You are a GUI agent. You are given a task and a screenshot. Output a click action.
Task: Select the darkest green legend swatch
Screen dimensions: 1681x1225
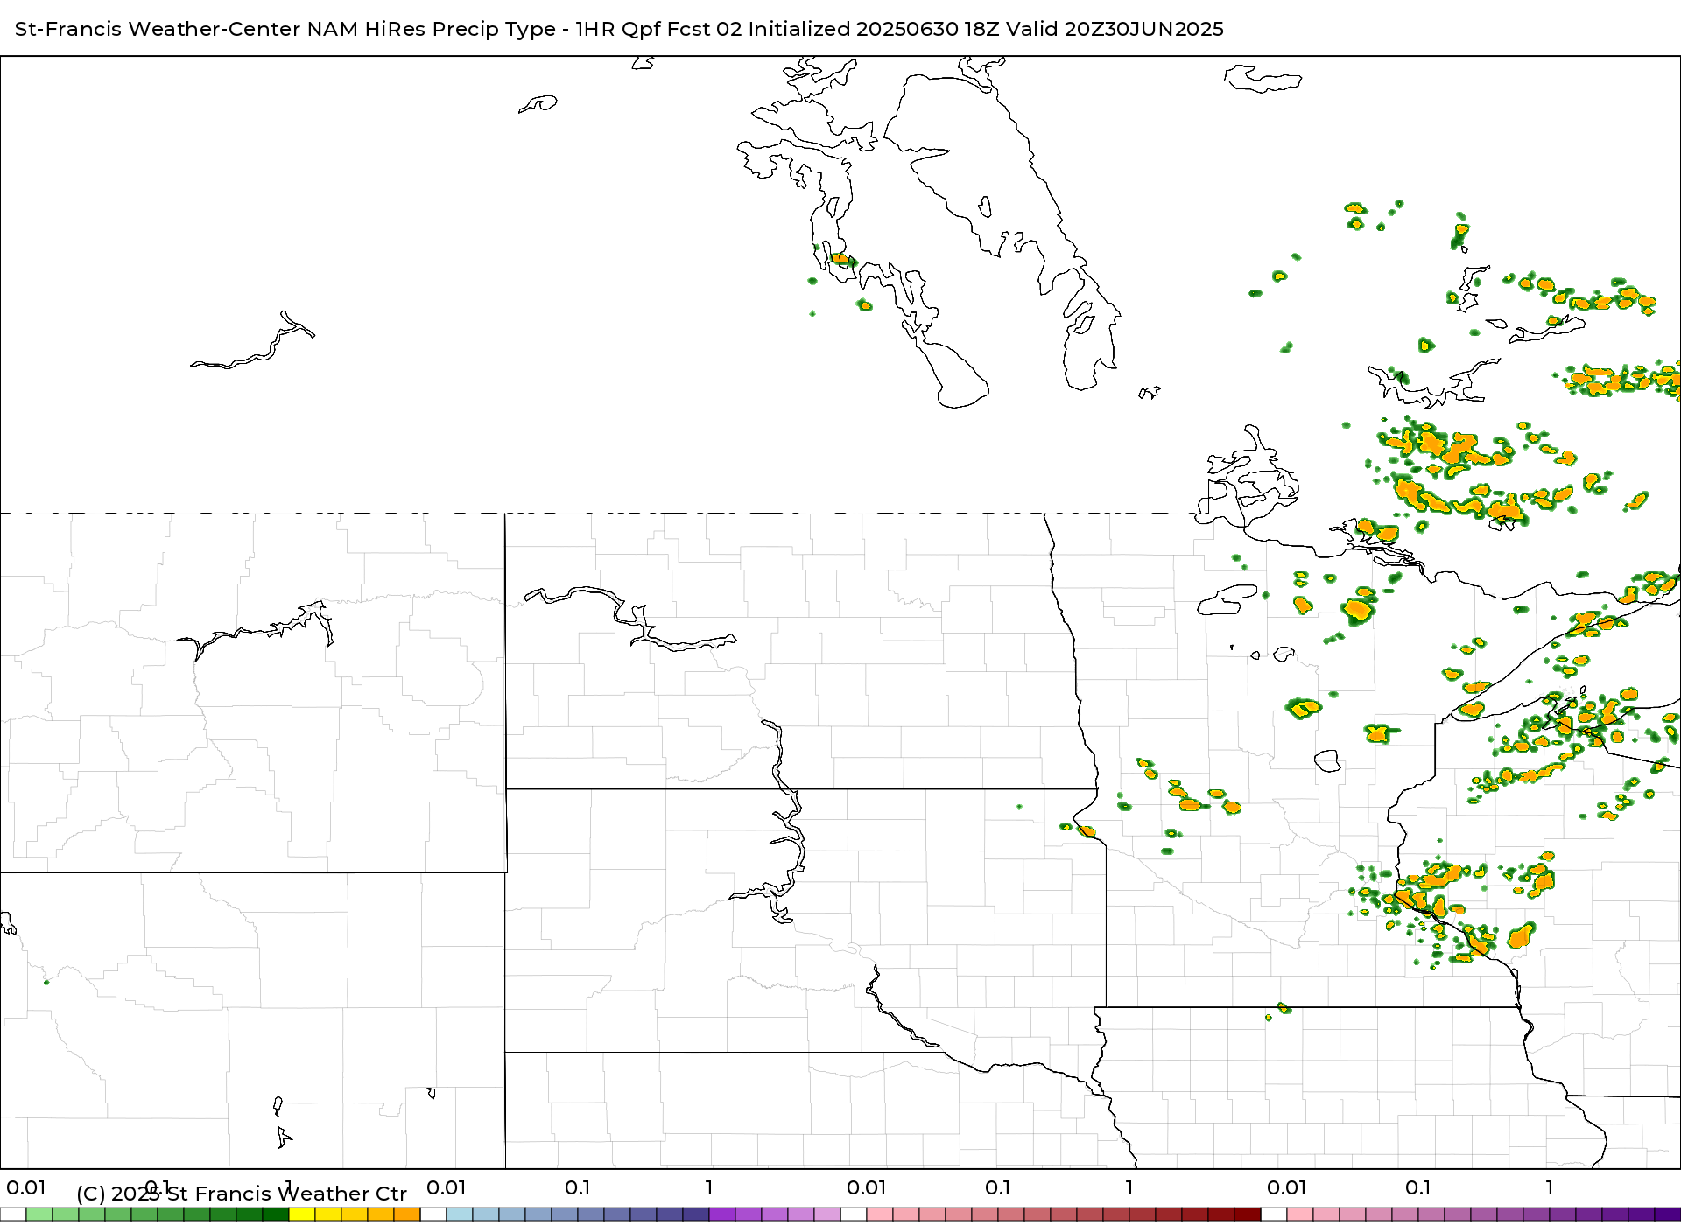276,1214
